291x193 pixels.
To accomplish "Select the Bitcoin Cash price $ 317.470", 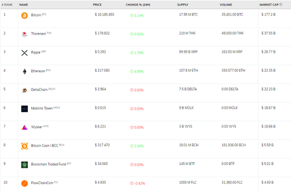I will (102, 145).
